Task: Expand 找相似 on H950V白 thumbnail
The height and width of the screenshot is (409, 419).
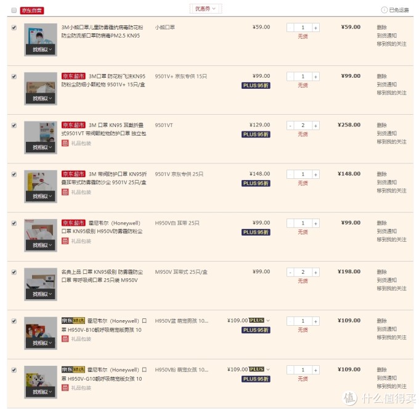Action: (x=41, y=246)
